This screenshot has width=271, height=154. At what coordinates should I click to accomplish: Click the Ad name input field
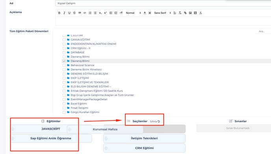pos(163,3)
